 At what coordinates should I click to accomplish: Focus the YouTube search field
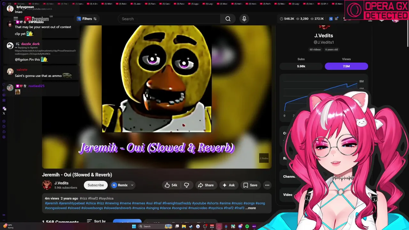(x=169, y=19)
